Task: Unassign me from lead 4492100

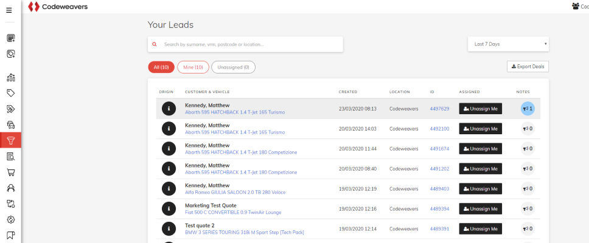Action: 481,129
